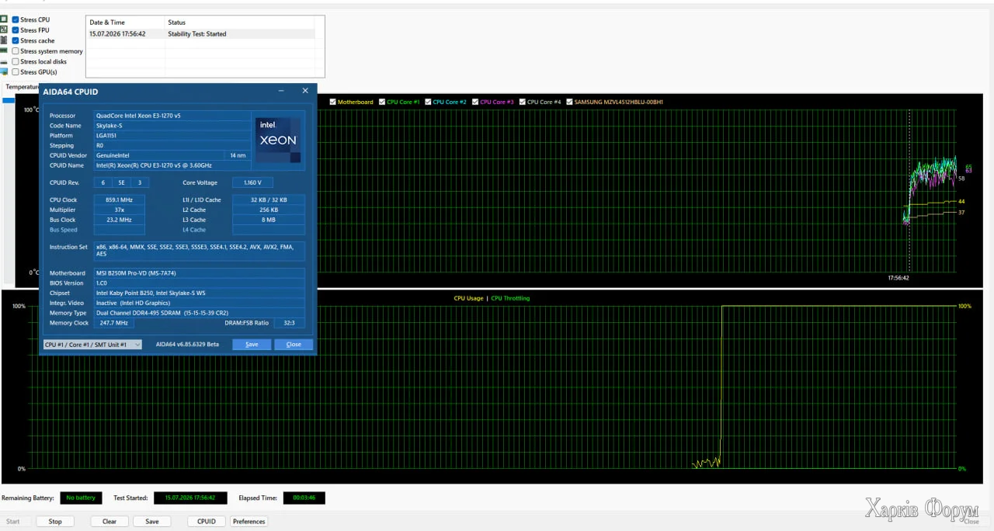Click the processor name QuadCore Intel Xeon E3-1270 v5

coord(172,116)
